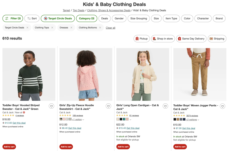This screenshot has height=151, width=229.
Task: Toggle the Shop in store filter
Action: pos(163,38)
